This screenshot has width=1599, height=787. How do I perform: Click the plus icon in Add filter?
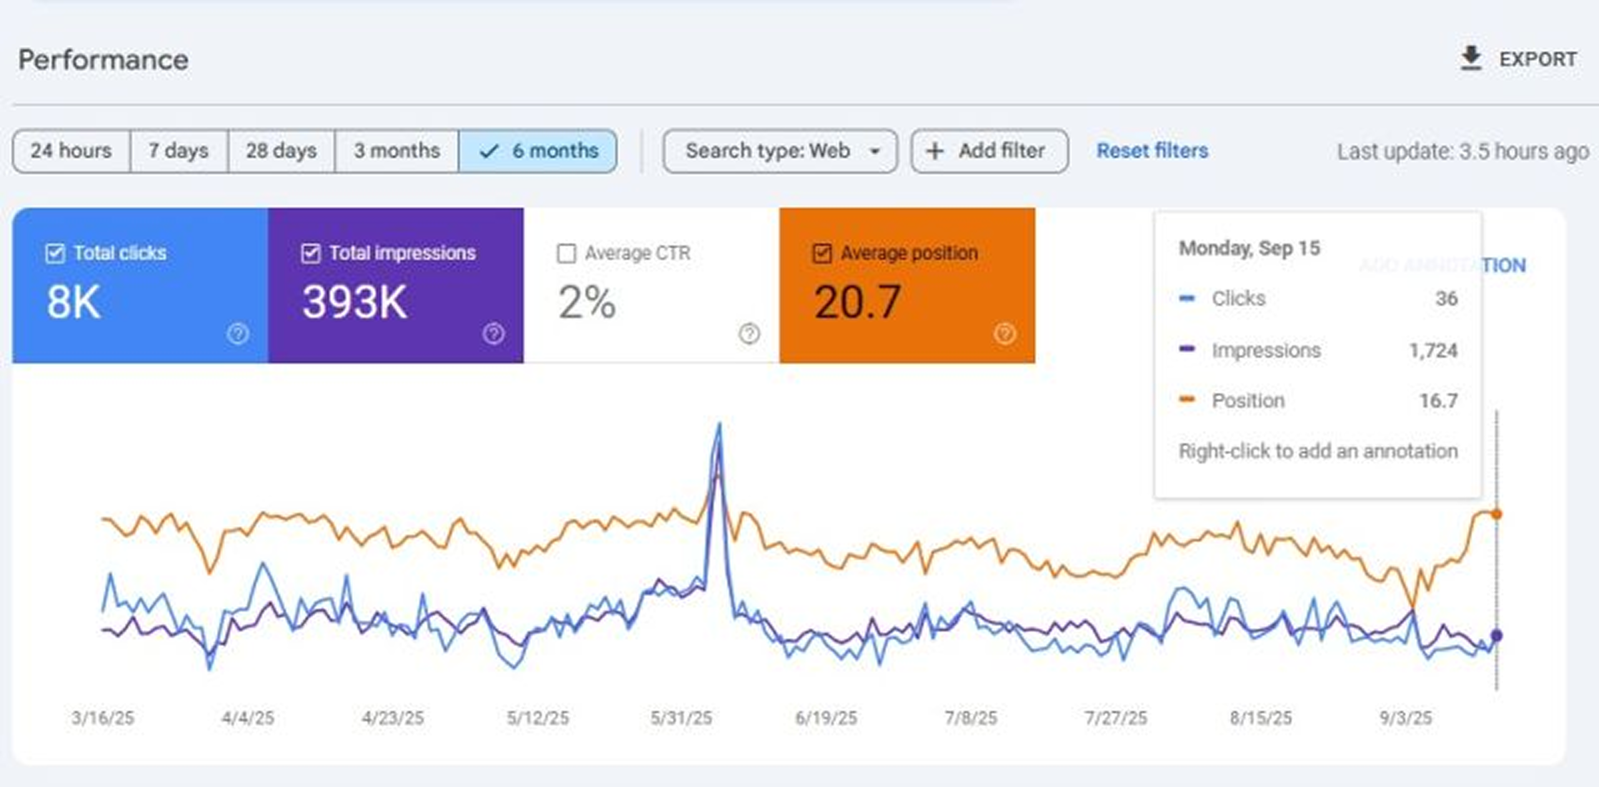click(934, 151)
